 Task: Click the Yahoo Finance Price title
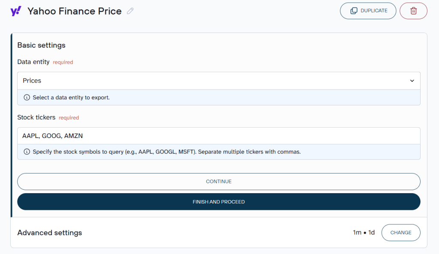pyautogui.click(x=74, y=11)
